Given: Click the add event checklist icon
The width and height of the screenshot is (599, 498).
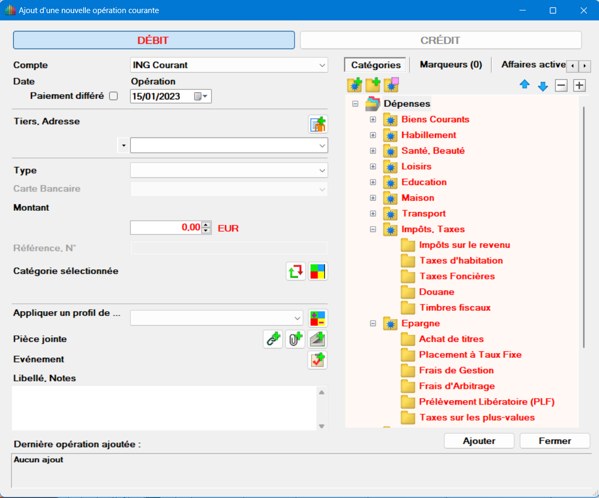Looking at the screenshot, I should (318, 360).
